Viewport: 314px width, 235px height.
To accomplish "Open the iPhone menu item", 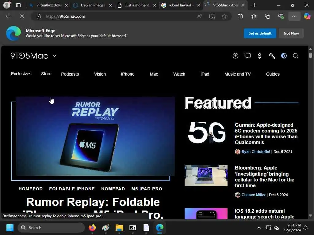I will (x=128, y=74).
